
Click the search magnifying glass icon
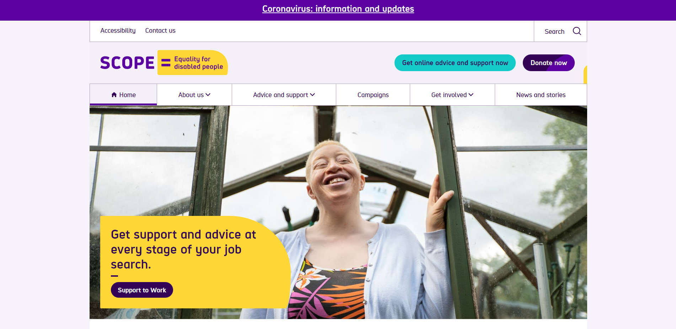(577, 31)
